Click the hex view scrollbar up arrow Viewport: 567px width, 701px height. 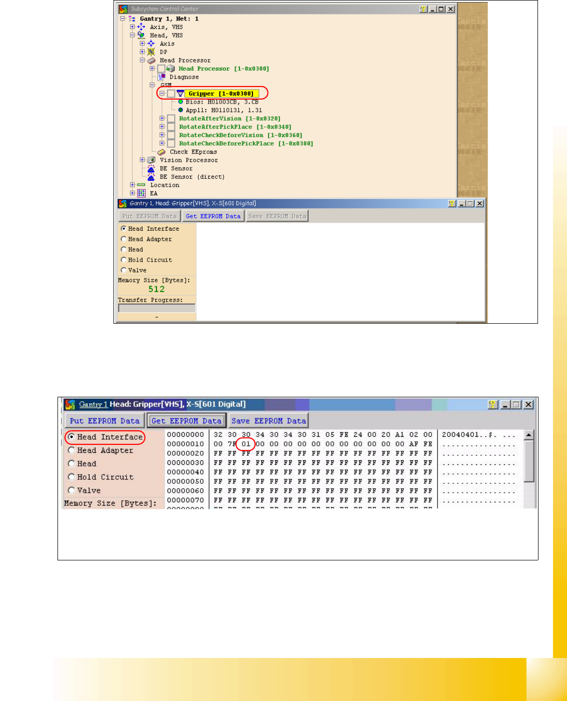pos(528,435)
